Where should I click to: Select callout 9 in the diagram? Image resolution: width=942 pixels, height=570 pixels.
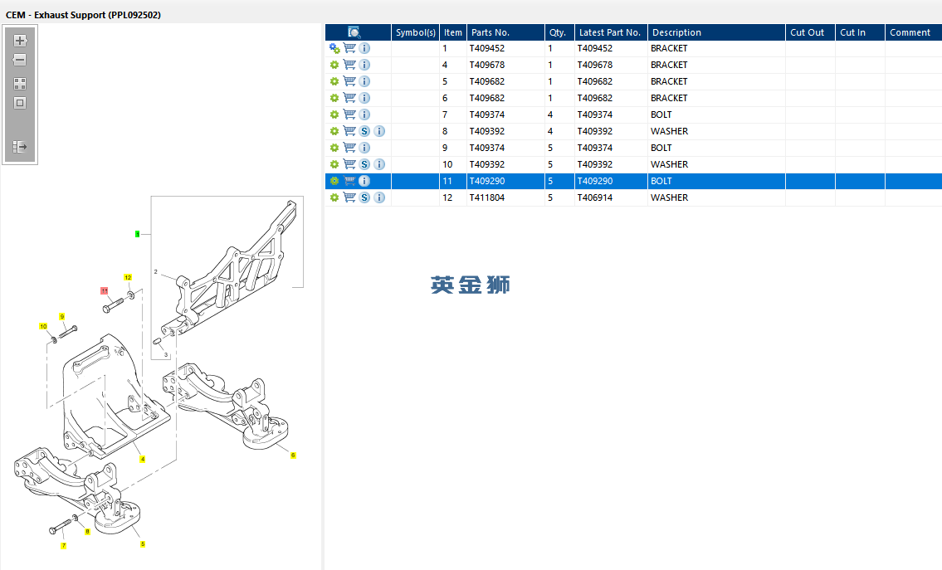pos(62,317)
